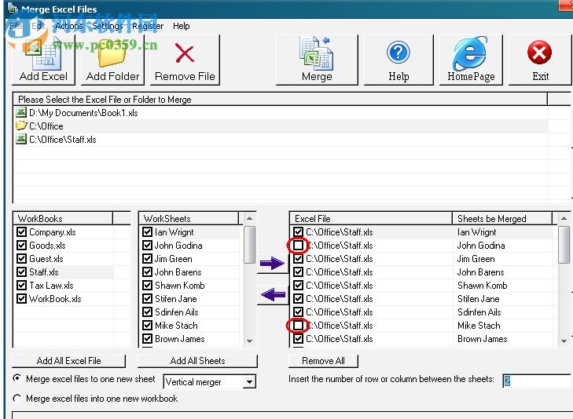This screenshot has height=419, width=573.
Task: Open the Help menu
Action: 182,26
